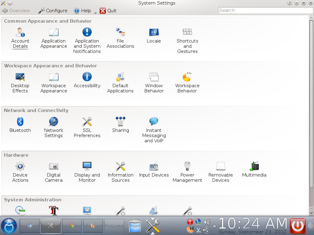This screenshot has height=235, width=314.
Task: Open SSL Preferences
Action: [x=87, y=127]
